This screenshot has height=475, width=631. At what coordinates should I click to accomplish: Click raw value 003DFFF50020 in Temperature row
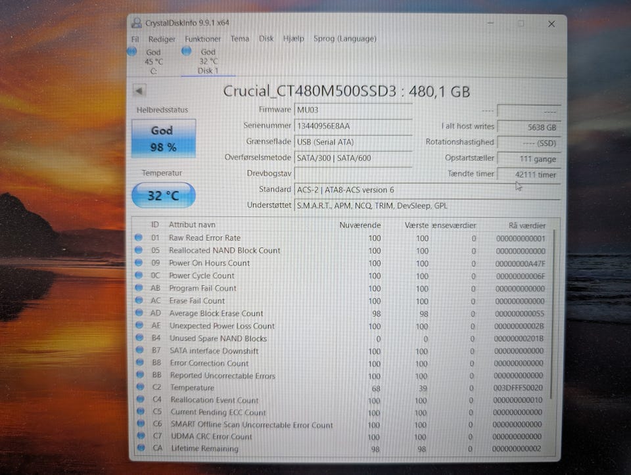[518, 388]
